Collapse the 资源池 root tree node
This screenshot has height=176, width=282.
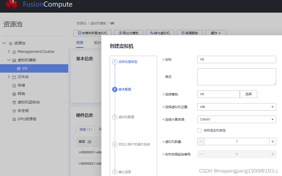pos(4,43)
